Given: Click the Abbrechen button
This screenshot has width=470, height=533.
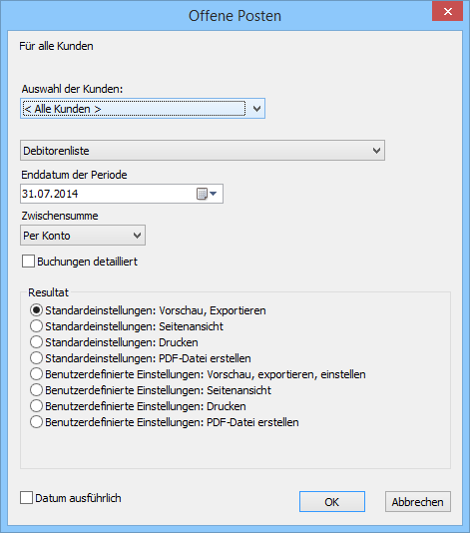Looking at the screenshot, I should [x=418, y=501].
